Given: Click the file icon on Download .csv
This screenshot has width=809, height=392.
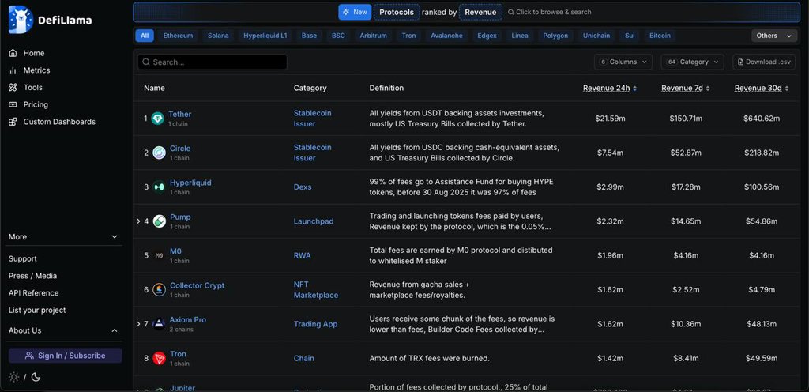Looking at the screenshot, I should pyautogui.click(x=741, y=62).
